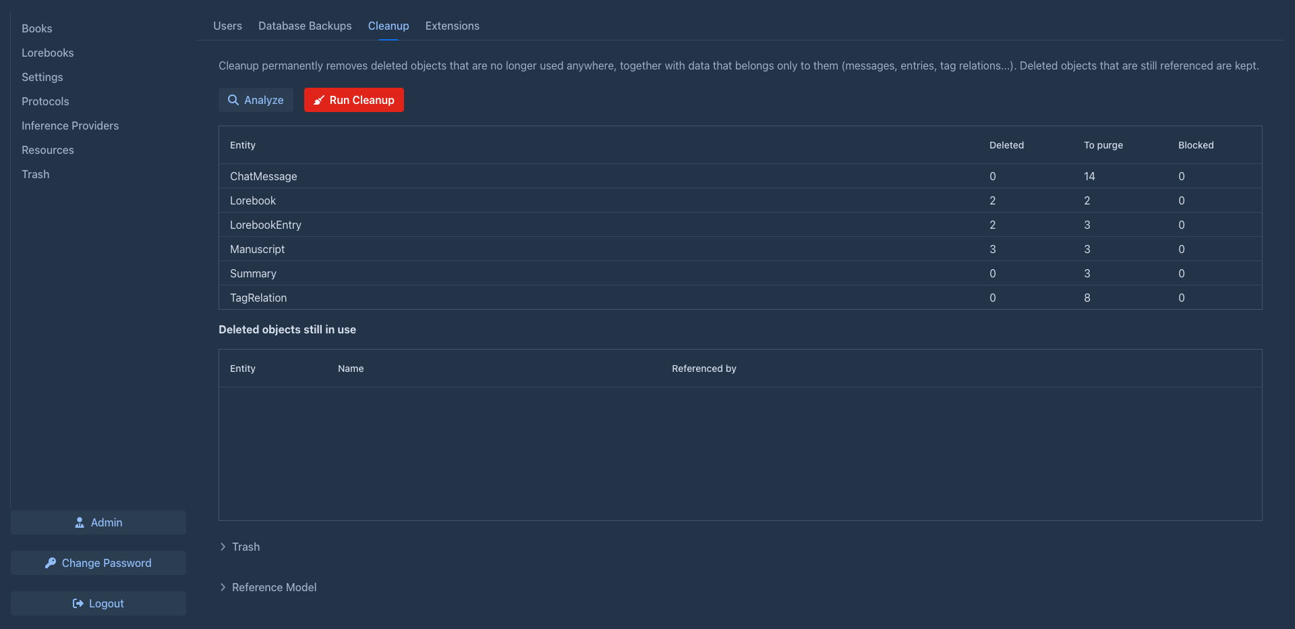
Task: Open Trash in the sidebar
Action: pos(36,174)
